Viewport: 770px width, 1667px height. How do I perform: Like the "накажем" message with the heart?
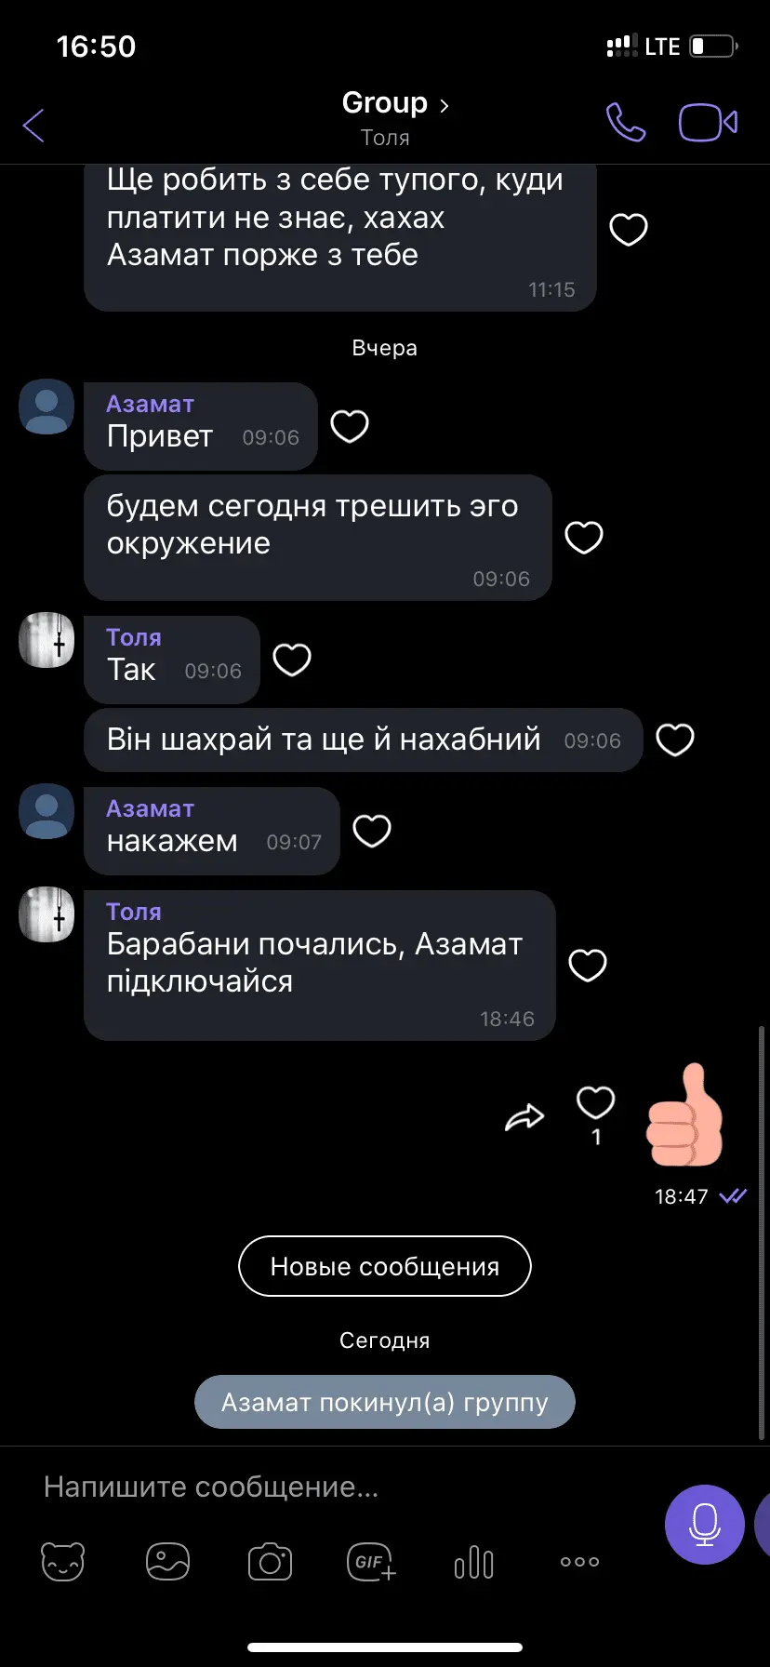click(372, 831)
